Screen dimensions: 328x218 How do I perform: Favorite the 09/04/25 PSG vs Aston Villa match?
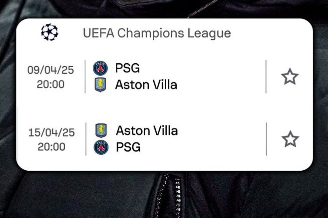(x=290, y=77)
